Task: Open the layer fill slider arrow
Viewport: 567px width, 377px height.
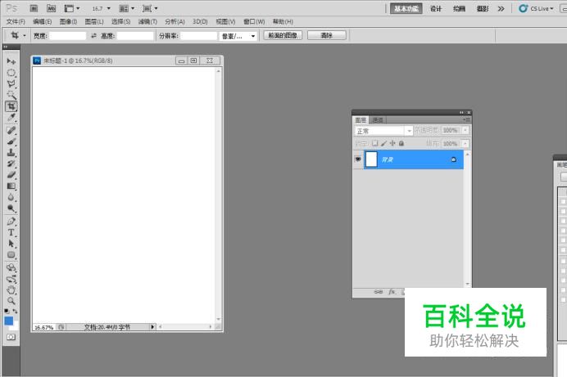Action: tap(465, 144)
